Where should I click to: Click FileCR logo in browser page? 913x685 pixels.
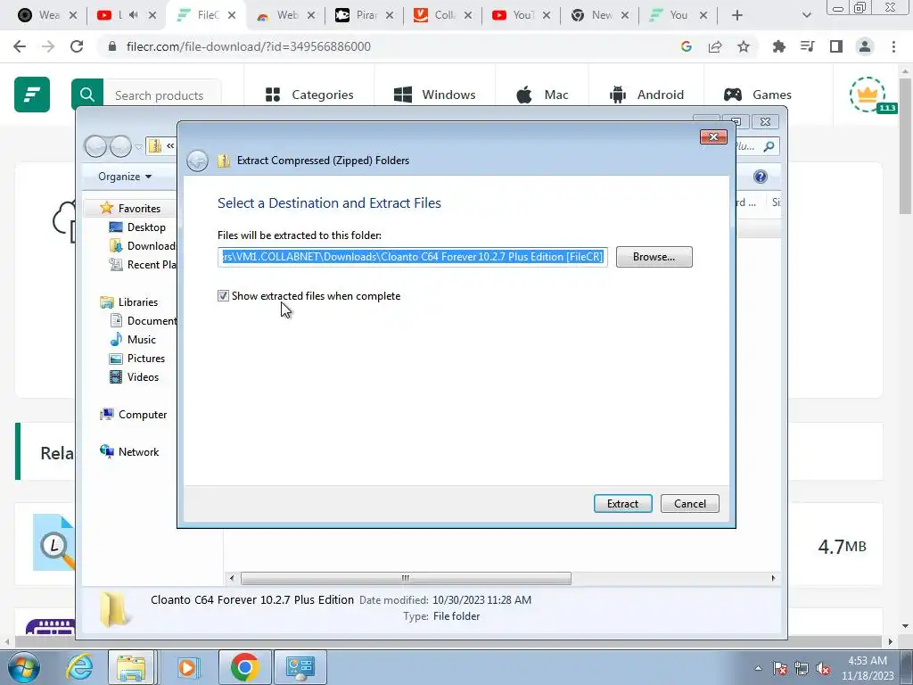pyautogui.click(x=32, y=95)
